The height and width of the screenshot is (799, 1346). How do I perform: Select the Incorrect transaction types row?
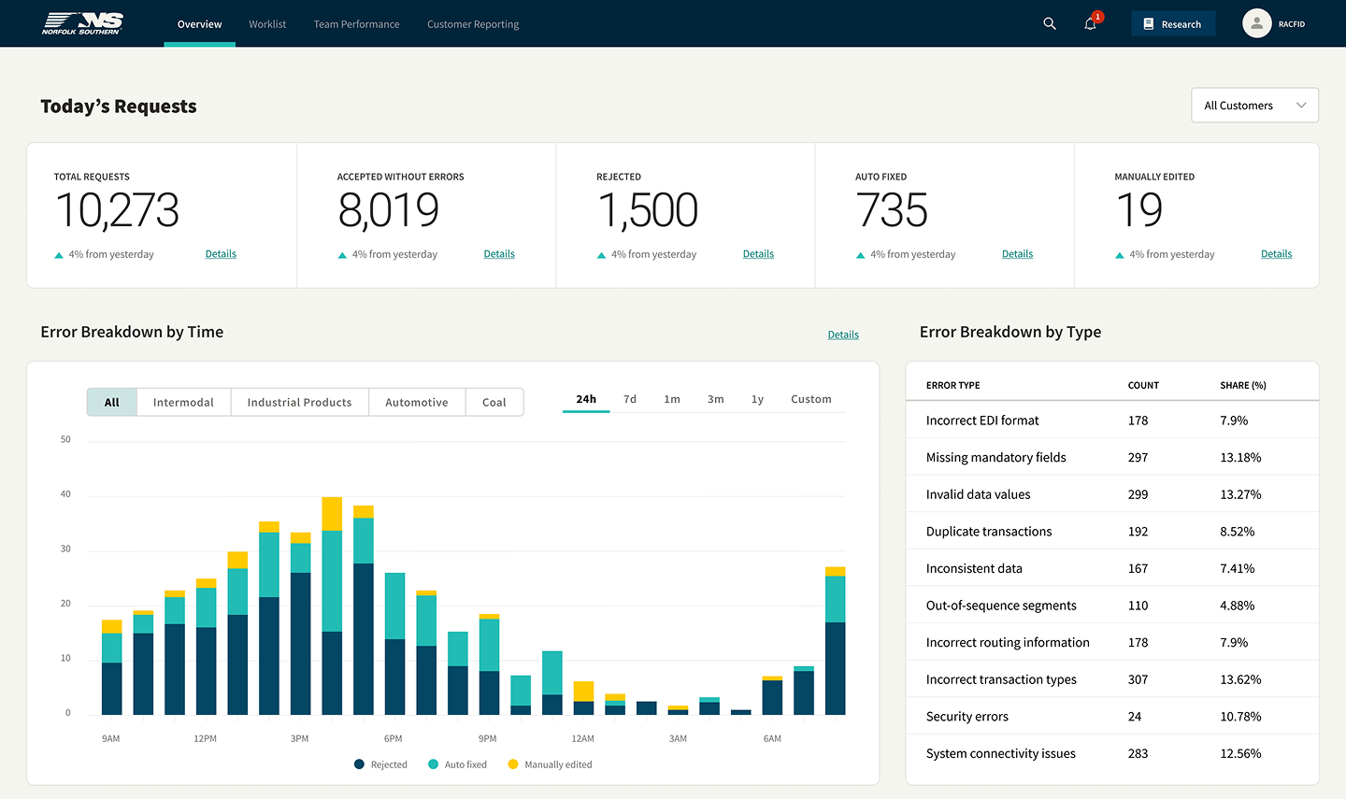(1112, 679)
